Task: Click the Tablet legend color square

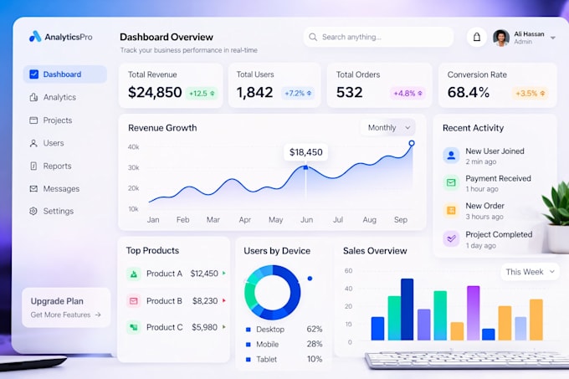Action: pos(249,360)
